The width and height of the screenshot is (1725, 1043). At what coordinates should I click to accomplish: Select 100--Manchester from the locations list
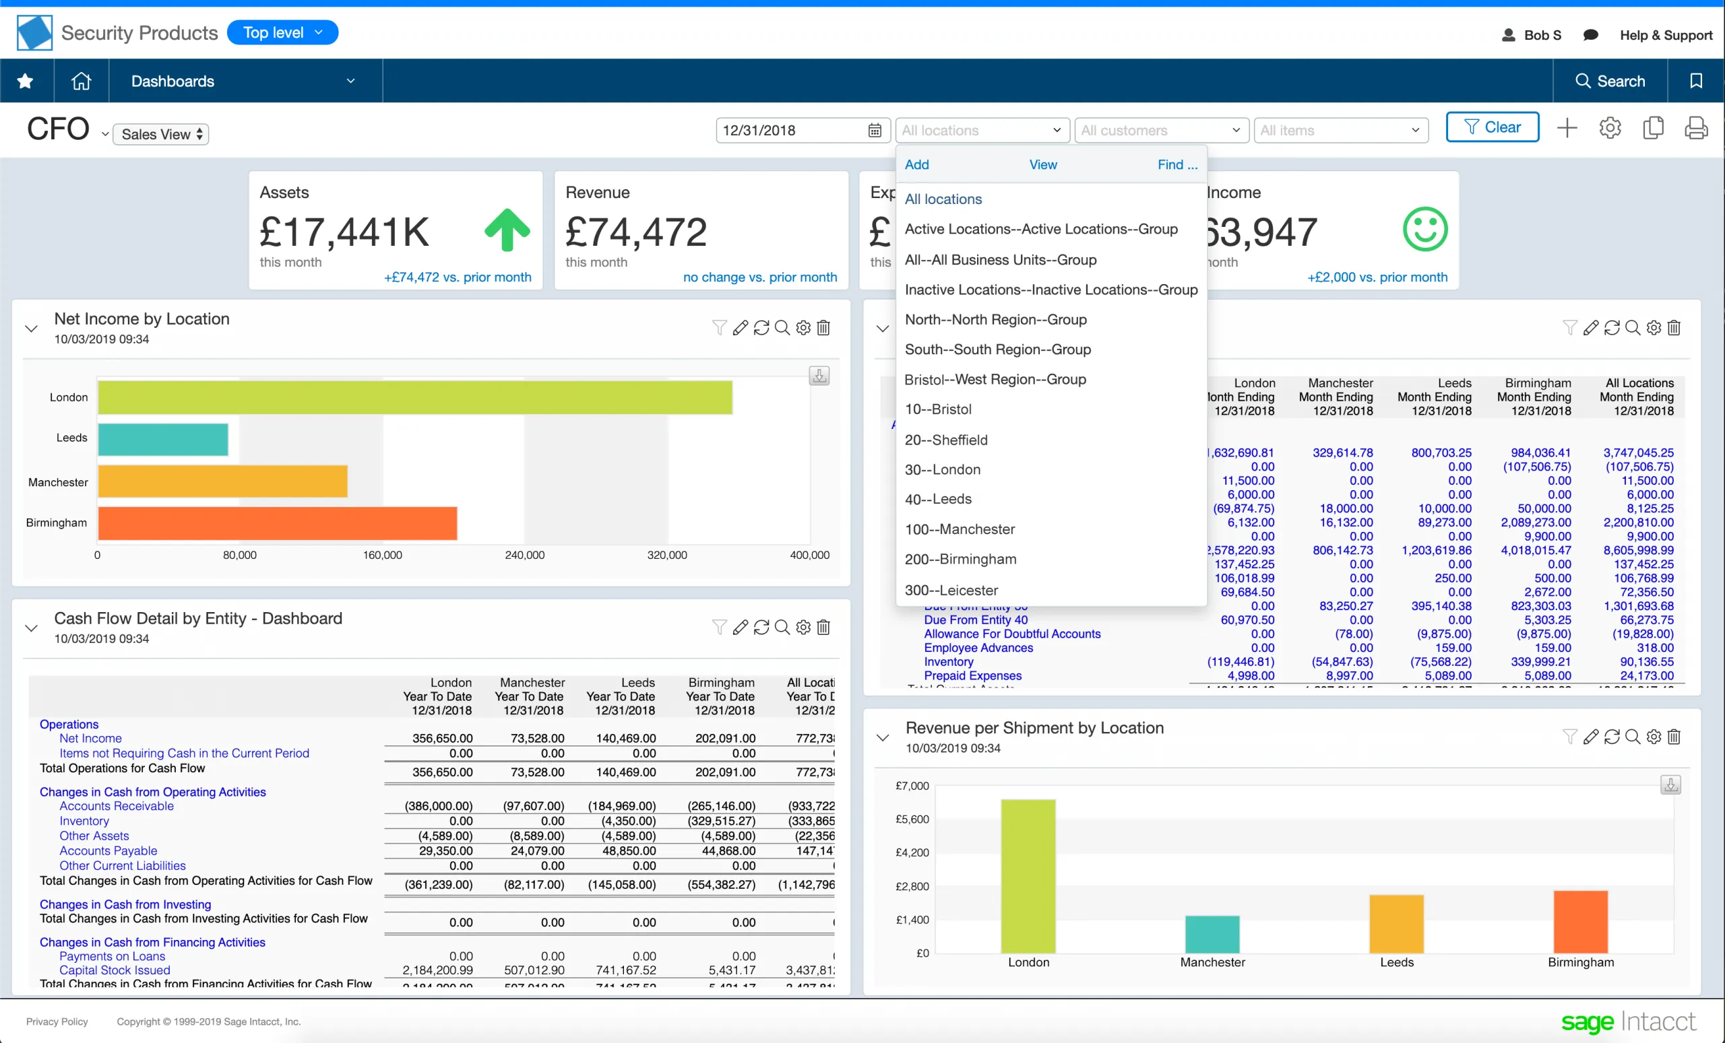959,529
